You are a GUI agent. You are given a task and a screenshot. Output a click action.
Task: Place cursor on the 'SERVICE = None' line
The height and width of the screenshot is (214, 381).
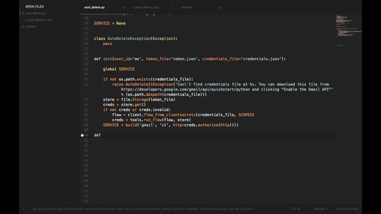[x=110, y=23]
